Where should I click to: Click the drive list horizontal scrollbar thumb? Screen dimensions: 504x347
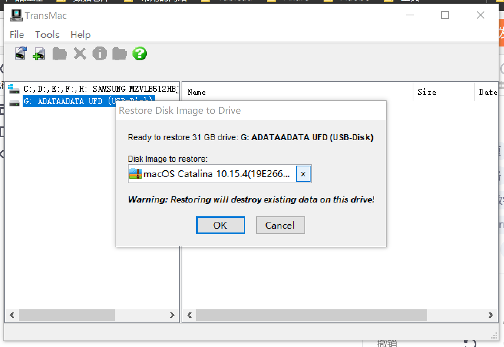coord(67,315)
